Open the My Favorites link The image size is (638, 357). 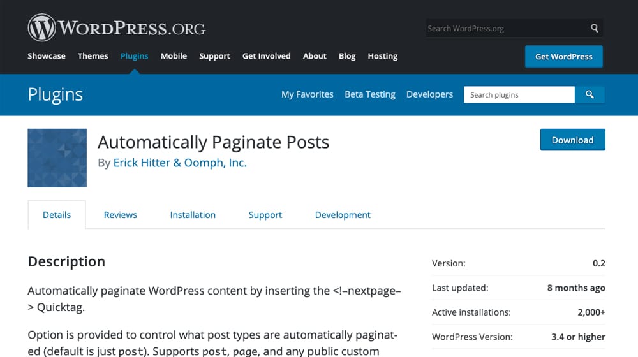[308, 94]
